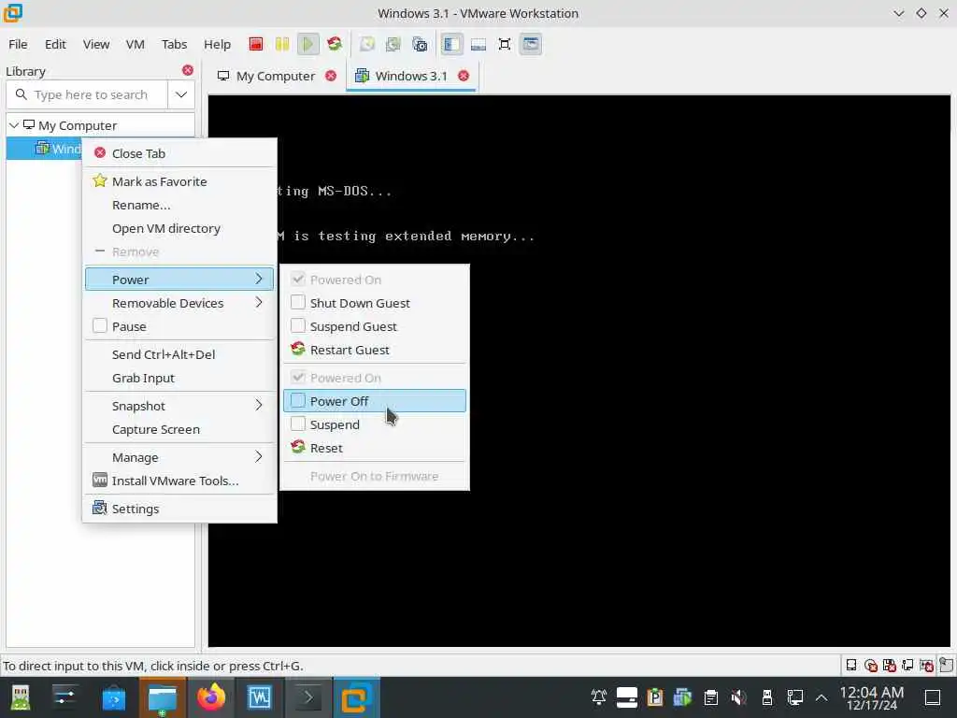This screenshot has height=718, width=957.
Task: Open the File menu
Action: click(18, 44)
